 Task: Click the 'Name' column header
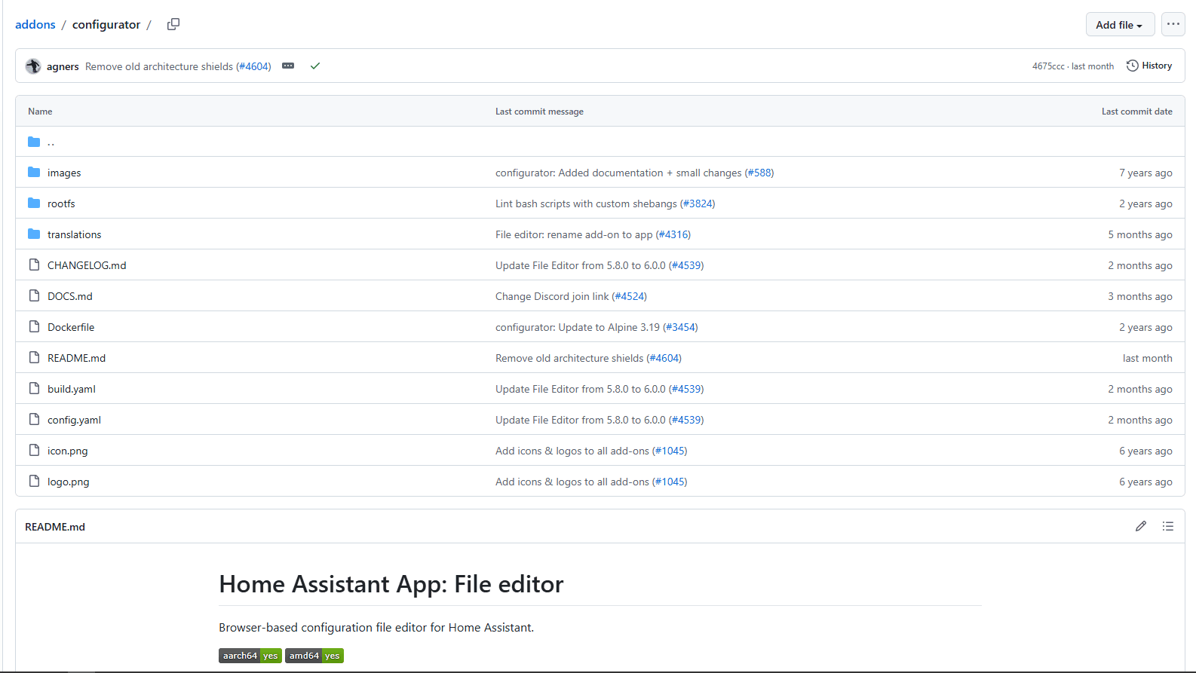click(40, 112)
